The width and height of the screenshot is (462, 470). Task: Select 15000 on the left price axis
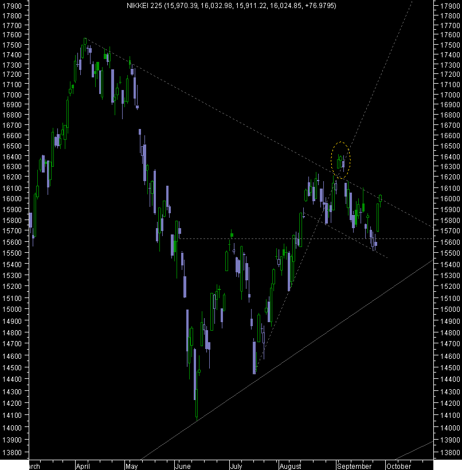(x=11, y=309)
